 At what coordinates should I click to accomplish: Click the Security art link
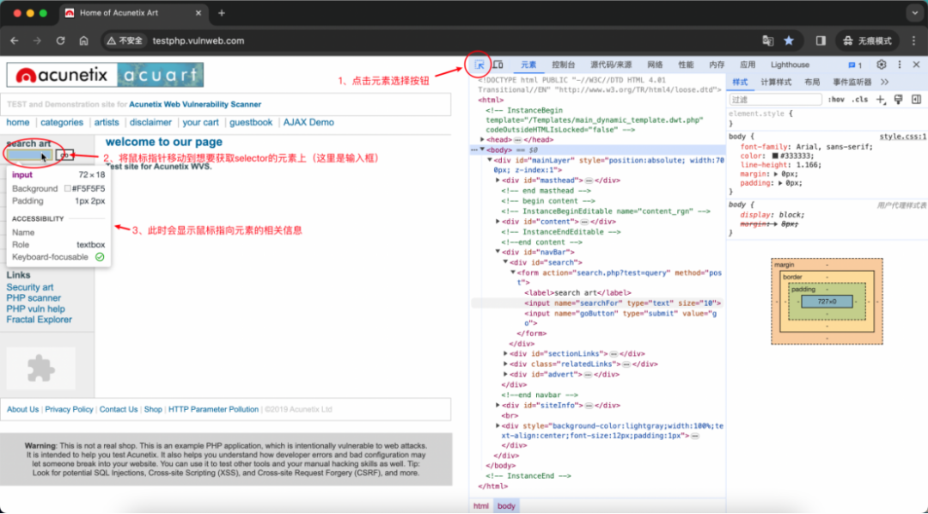click(x=30, y=287)
